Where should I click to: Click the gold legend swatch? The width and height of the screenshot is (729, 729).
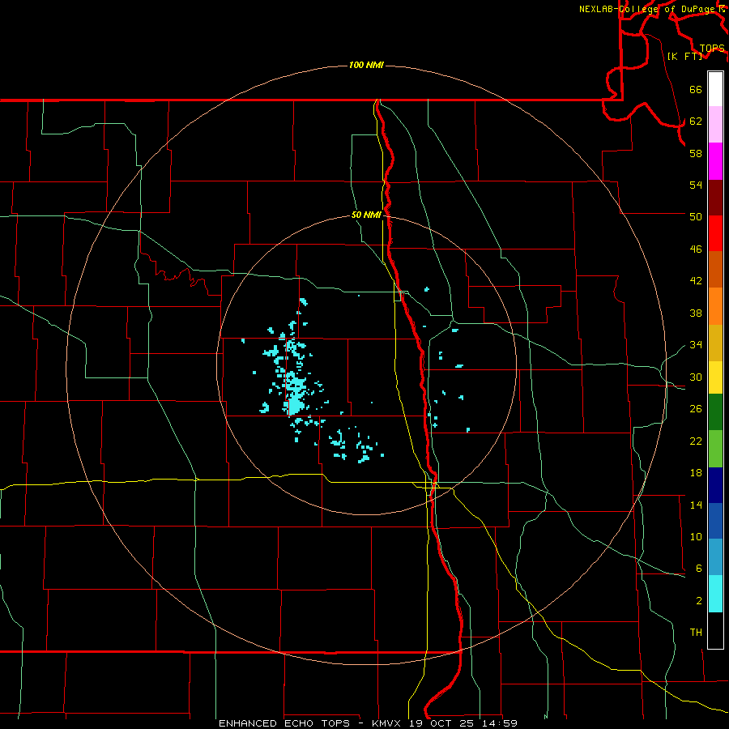(x=715, y=343)
